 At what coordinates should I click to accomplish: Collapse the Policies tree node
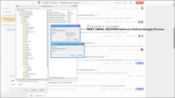[x=22, y=65]
